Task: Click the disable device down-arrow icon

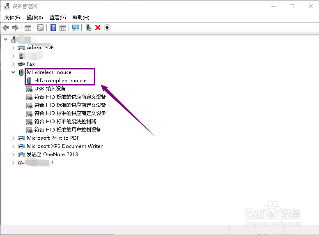Action: (x=107, y=28)
